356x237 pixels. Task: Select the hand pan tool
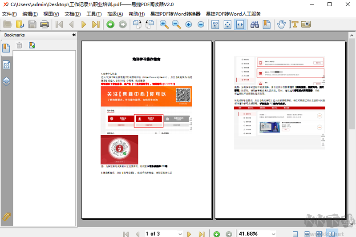click(x=281, y=24)
